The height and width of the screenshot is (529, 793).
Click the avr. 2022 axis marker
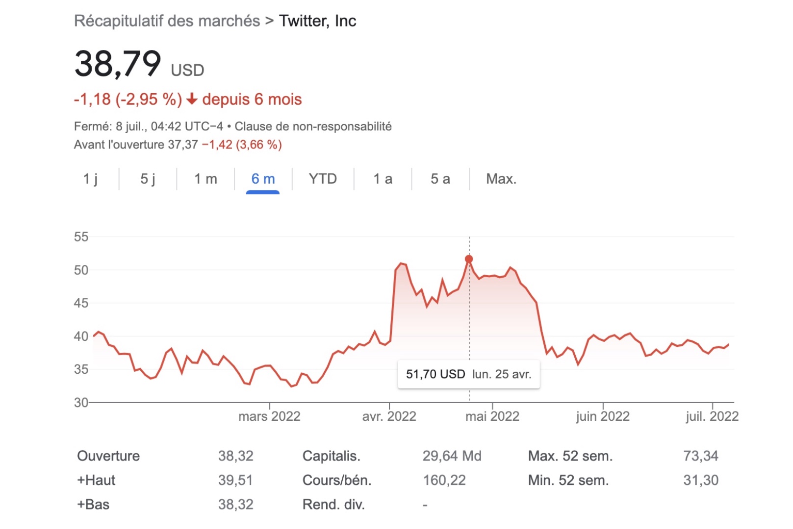(x=389, y=416)
